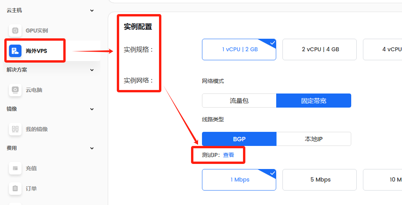Open the GPU实例 chip icon

pyautogui.click(x=15, y=31)
